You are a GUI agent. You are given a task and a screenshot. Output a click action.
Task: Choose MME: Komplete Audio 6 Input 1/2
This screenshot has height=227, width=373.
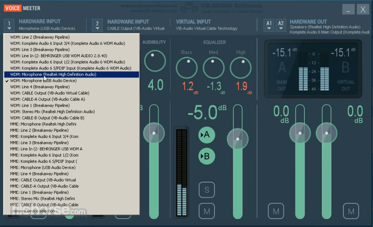tap(72, 155)
